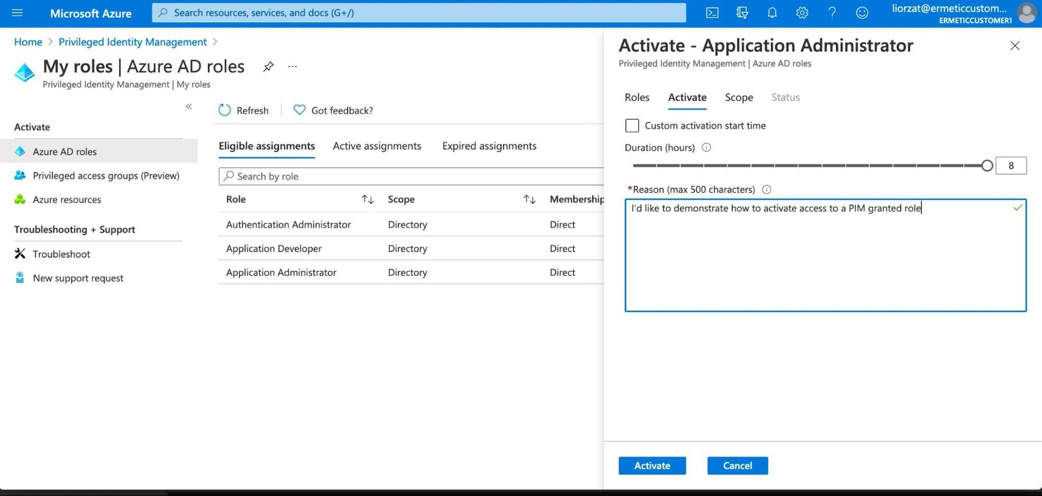Go to Home breadcrumb link

click(x=28, y=42)
